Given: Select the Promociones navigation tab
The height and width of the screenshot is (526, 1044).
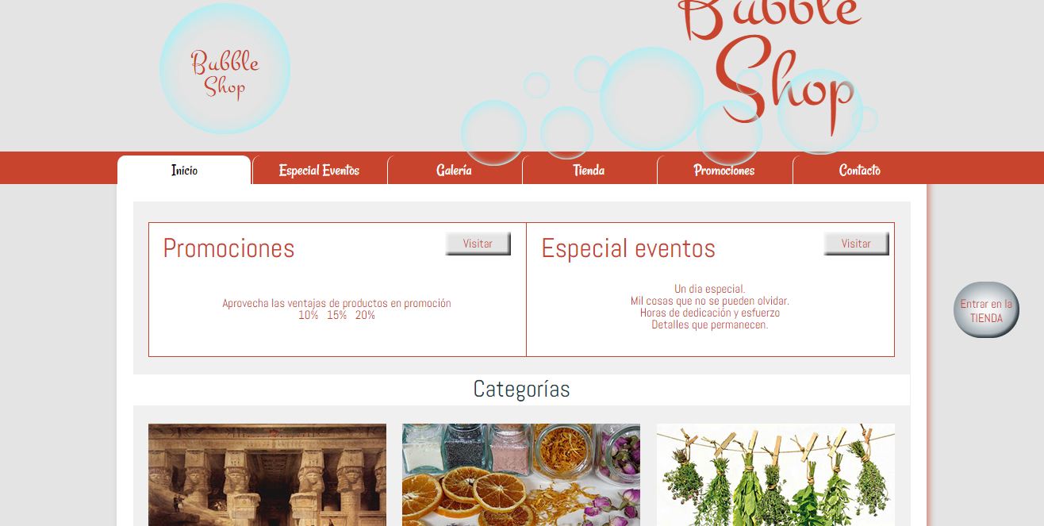Looking at the screenshot, I should click(724, 171).
